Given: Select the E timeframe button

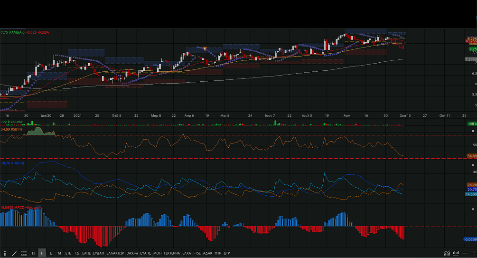Looking at the screenshot, I should (51, 253).
